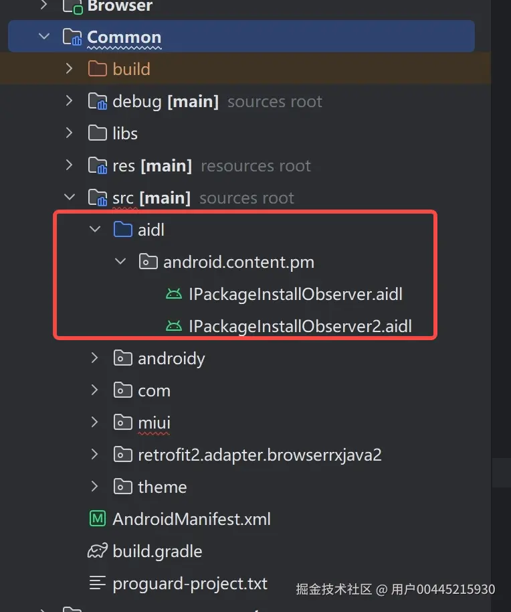Select the androidy package

point(171,359)
